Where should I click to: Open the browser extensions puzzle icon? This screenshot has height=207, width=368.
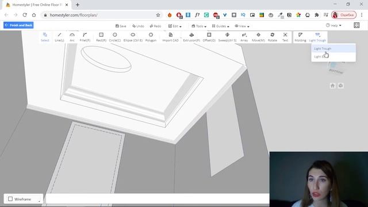coord(317,15)
